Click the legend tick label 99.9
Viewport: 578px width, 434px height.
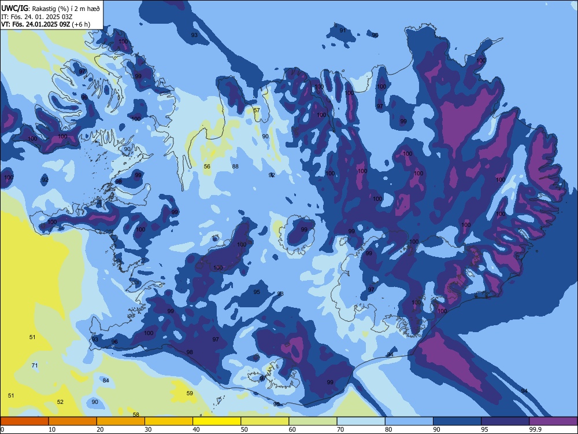(535, 429)
